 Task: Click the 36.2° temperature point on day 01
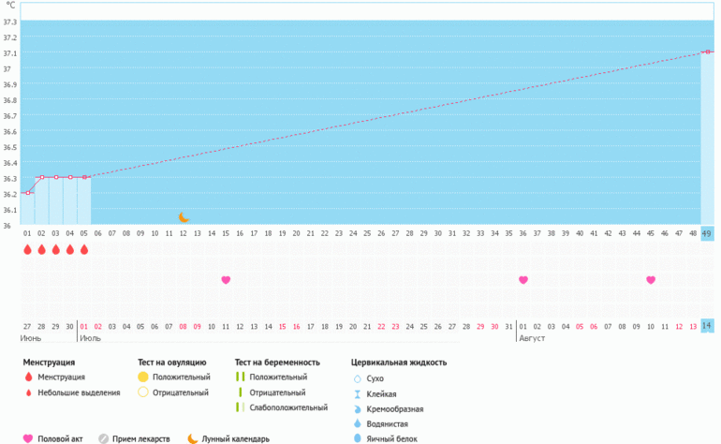click(x=27, y=193)
